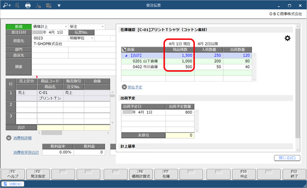The image size is (307, 188).
Task: Open the 受払予定 link
Action: click(x=135, y=87)
